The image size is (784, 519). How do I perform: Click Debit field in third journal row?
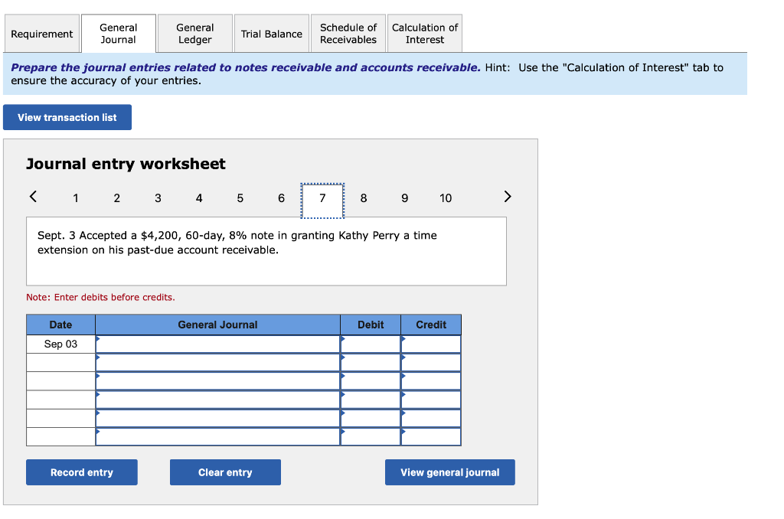371,381
